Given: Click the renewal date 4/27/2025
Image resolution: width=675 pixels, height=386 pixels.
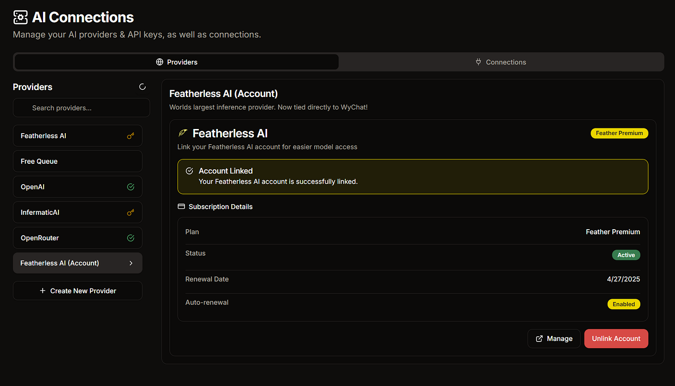Looking at the screenshot, I should pos(624,279).
